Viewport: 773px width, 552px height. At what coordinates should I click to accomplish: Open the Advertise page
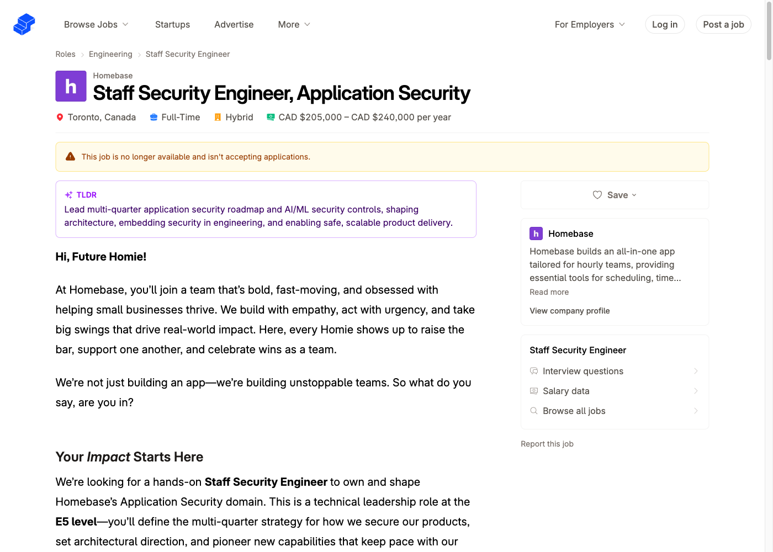(234, 24)
